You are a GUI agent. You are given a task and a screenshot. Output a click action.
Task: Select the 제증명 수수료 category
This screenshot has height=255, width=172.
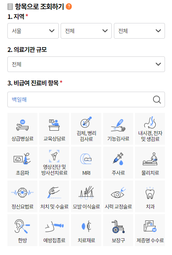click(150, 230)
